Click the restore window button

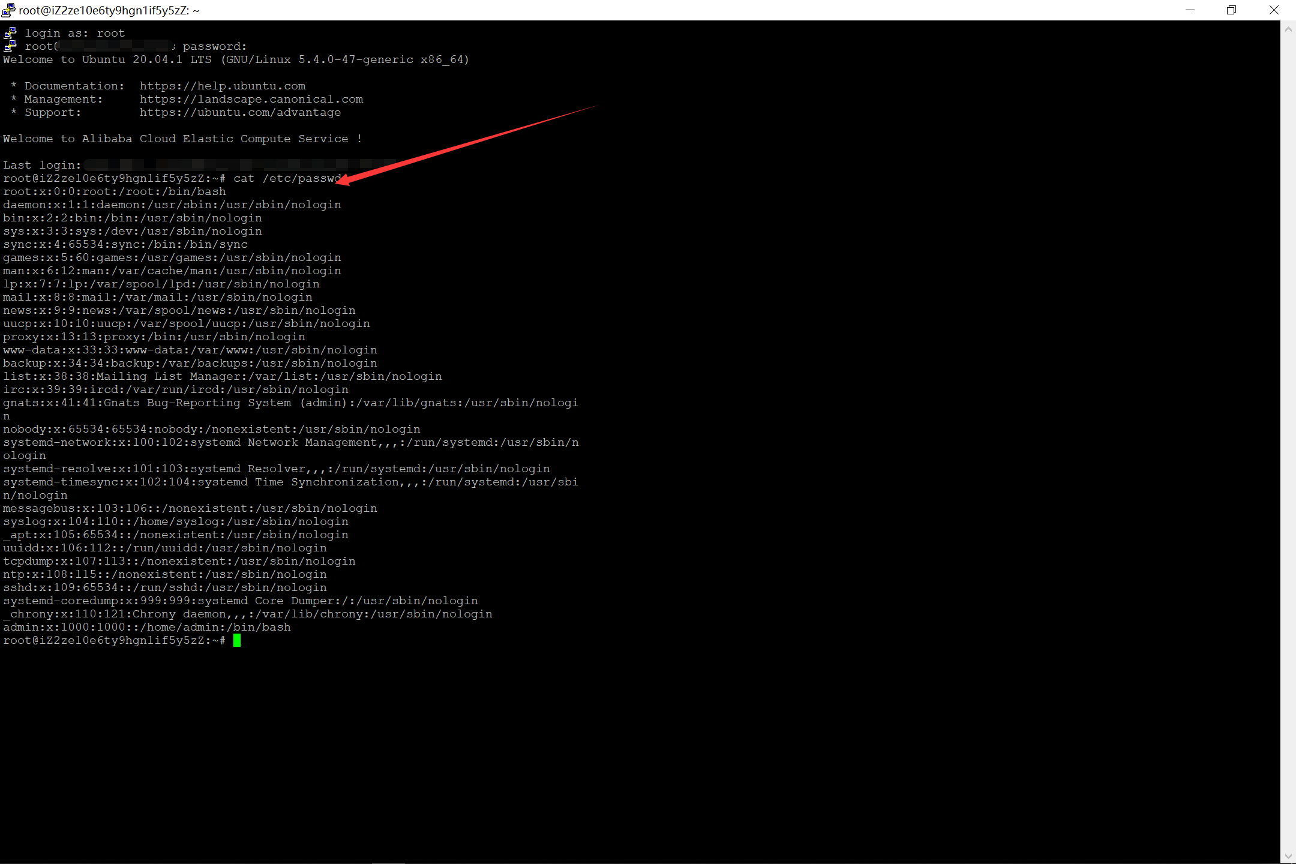tap(1232, 10)
